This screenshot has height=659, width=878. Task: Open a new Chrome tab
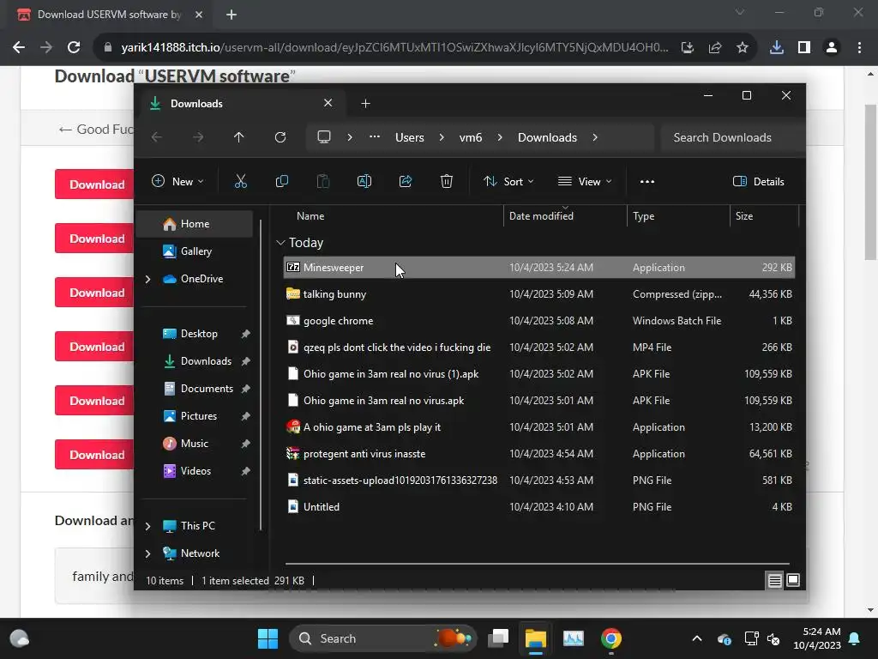coord(232,15)
